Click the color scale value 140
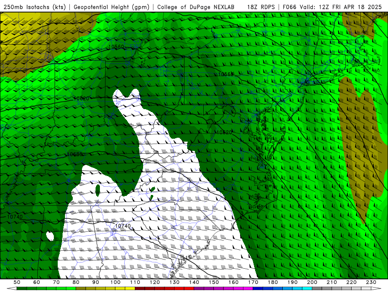 pos(194,282)
